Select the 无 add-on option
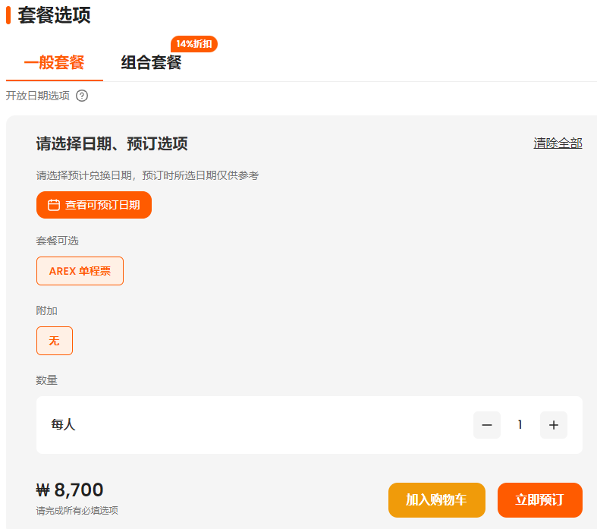 pos(55,341)
